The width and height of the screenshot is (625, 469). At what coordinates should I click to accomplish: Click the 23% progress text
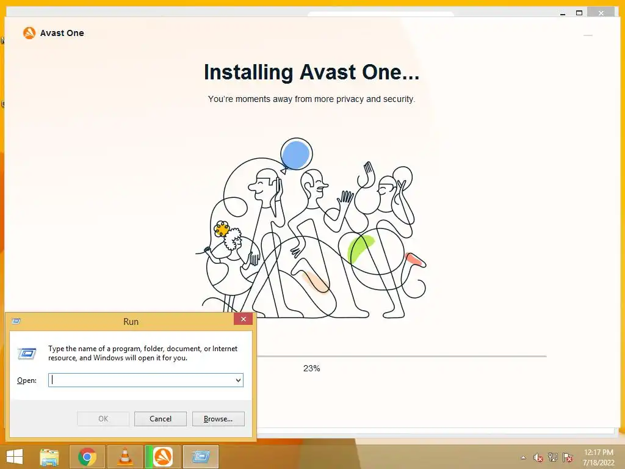[312, 368]
